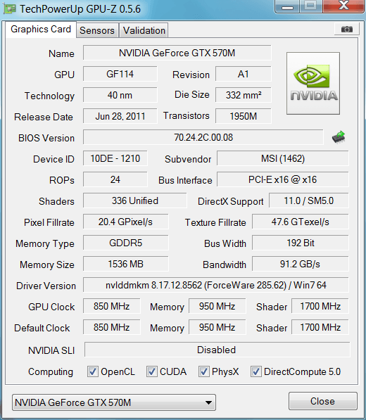
Task: Toggle the OpenCL checkbox
Action: pos(93,371)
